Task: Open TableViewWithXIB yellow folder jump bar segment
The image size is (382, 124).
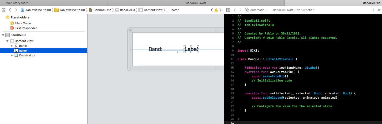Action: pos(70,10)
